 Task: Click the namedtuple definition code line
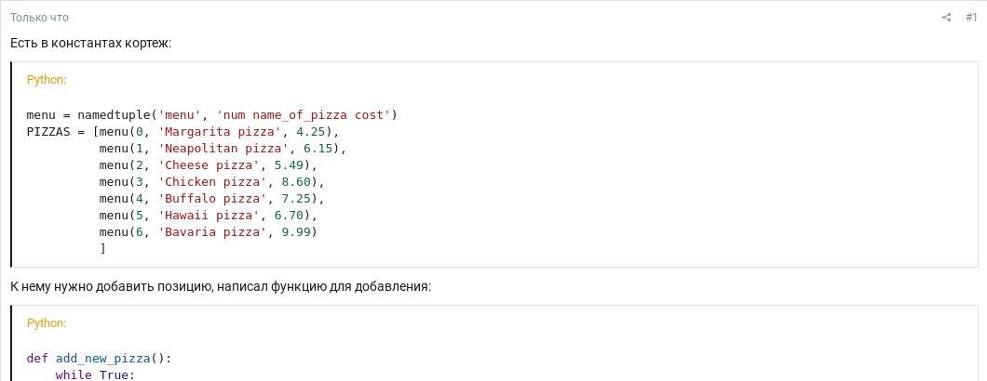(x=212, y=114)
